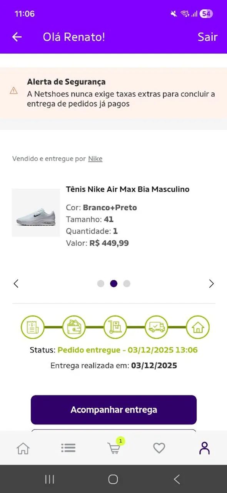The width and height of the screenshot is (227, 493).
Task: Select the first carousel pagination dot
Action: [x=101, y=283]
